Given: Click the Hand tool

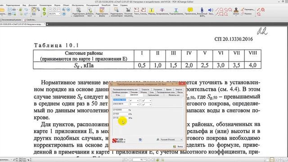Looking at the screenshot, I should tap(34, 9).
